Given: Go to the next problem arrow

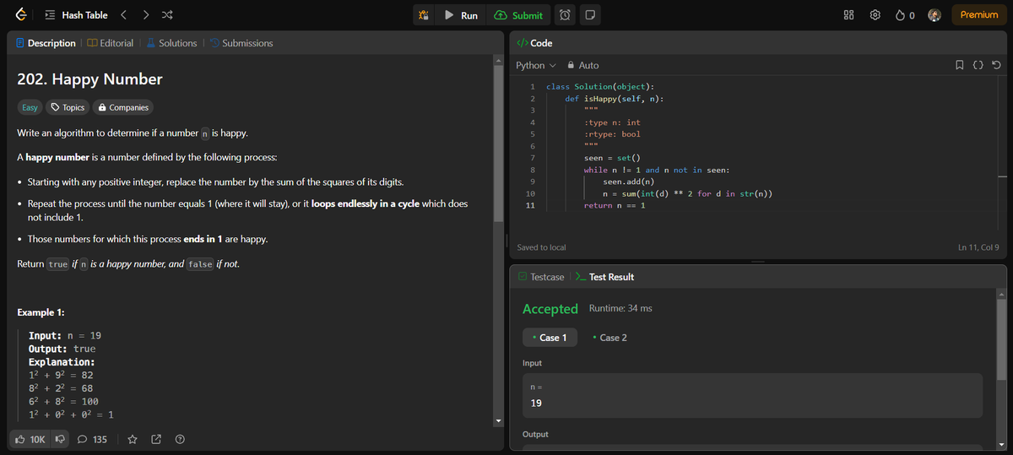Looking at the screenshot, I should (x=145, y=15).
